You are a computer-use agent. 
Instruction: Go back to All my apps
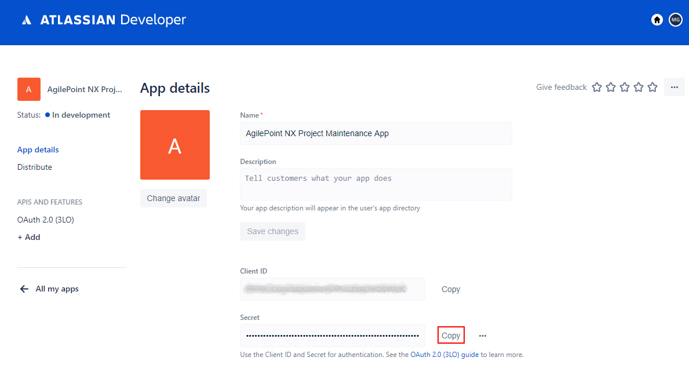[57, 289]
